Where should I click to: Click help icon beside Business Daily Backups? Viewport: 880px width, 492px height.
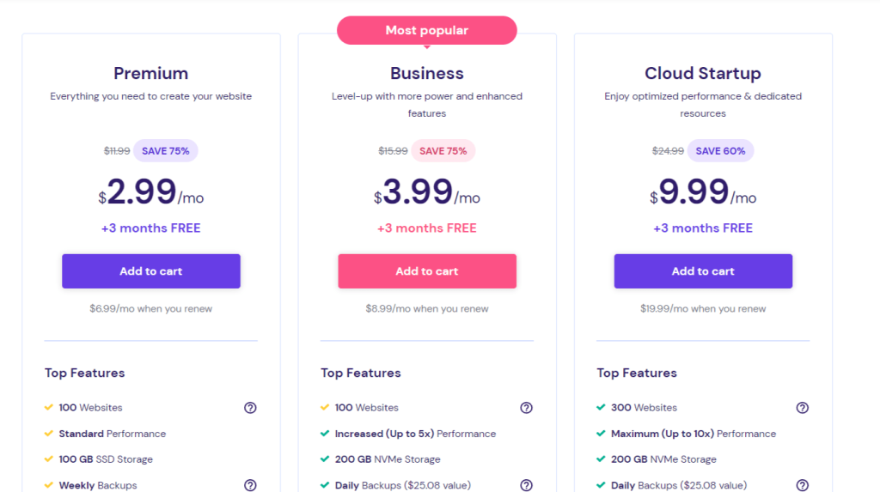pos(526,485)
